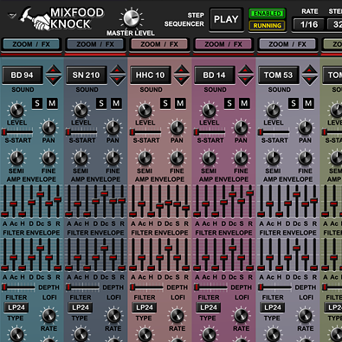The image size is (342, 342).
Task: Open the LP24 filter type on HHC 10
Action: point(145,307)
